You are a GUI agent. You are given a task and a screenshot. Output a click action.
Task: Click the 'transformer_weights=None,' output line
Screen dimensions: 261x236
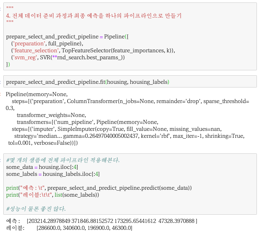[x=51, y=115]
